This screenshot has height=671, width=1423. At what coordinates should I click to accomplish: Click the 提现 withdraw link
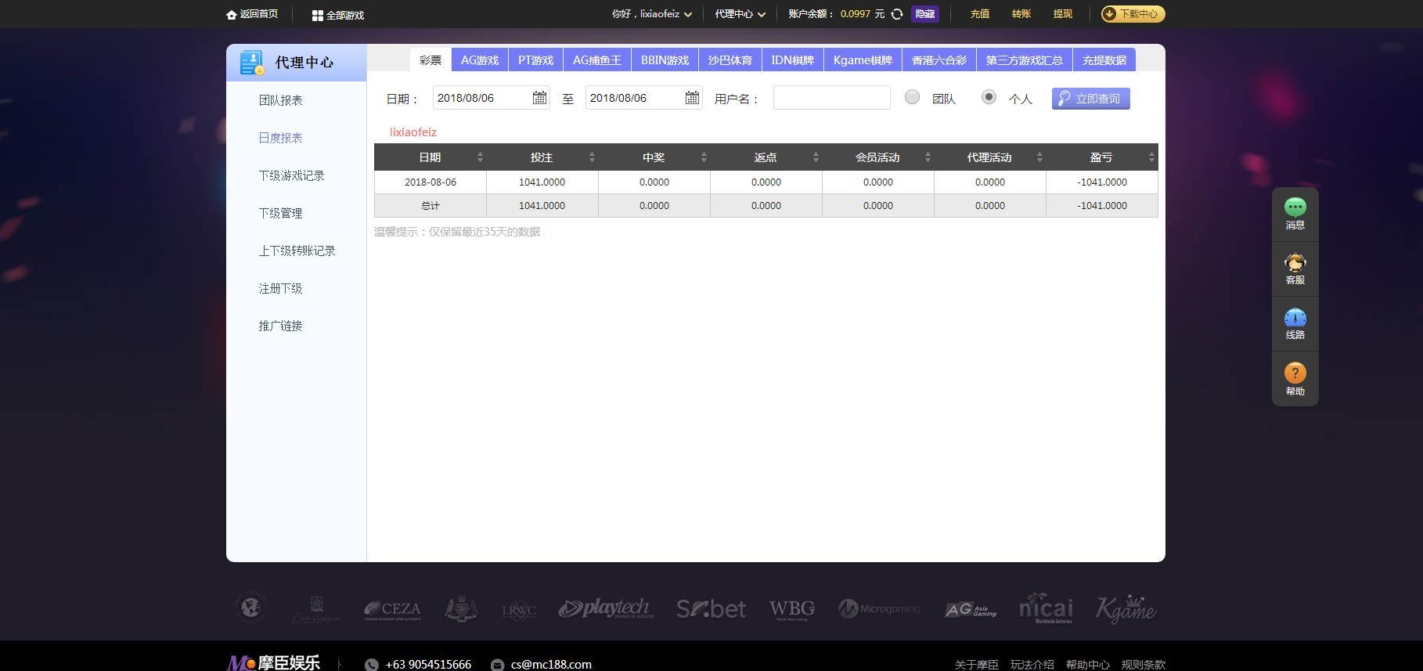[1062, 14]
